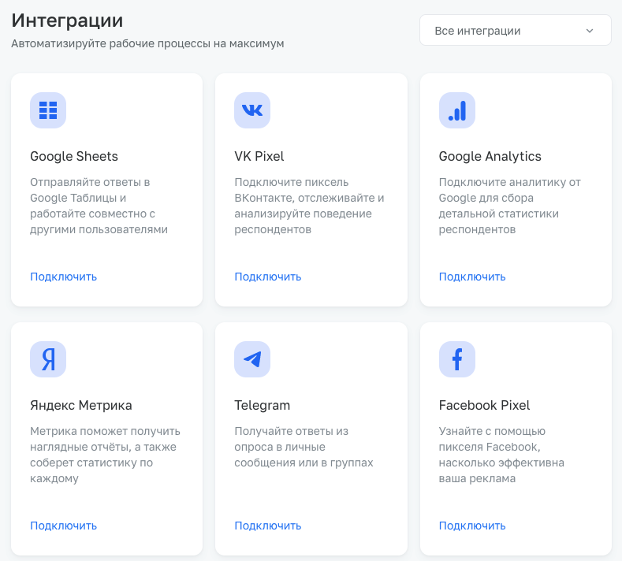622x561 pixels.
Task: Click the Telegram paper plane icon
Action: 252,359
